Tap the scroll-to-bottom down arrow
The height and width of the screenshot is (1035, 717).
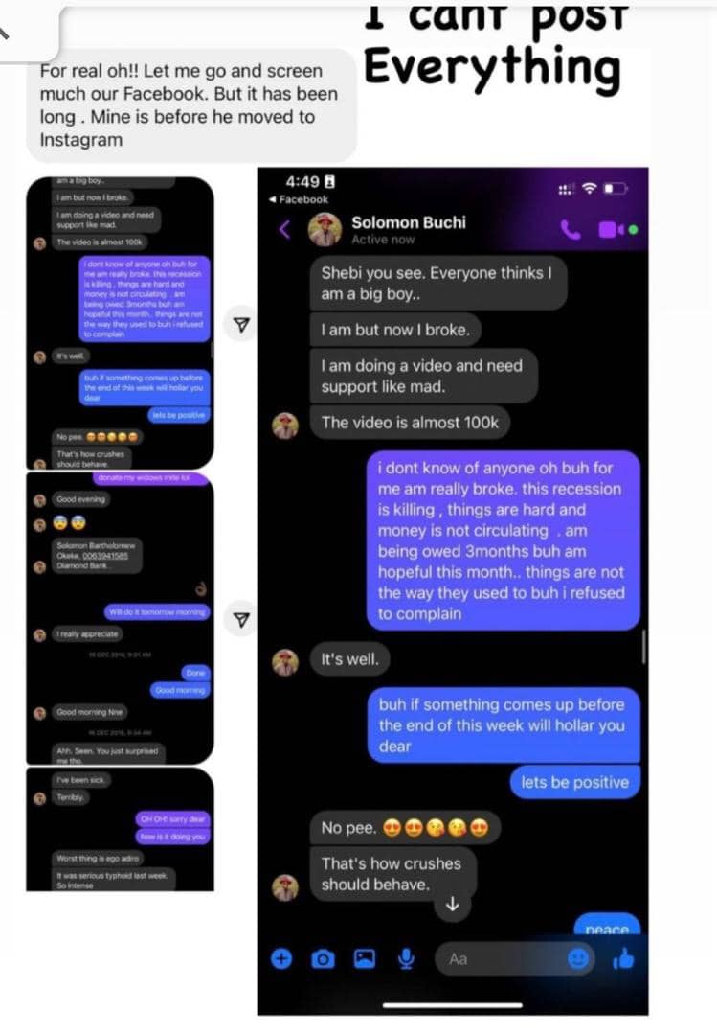point(453,905)
